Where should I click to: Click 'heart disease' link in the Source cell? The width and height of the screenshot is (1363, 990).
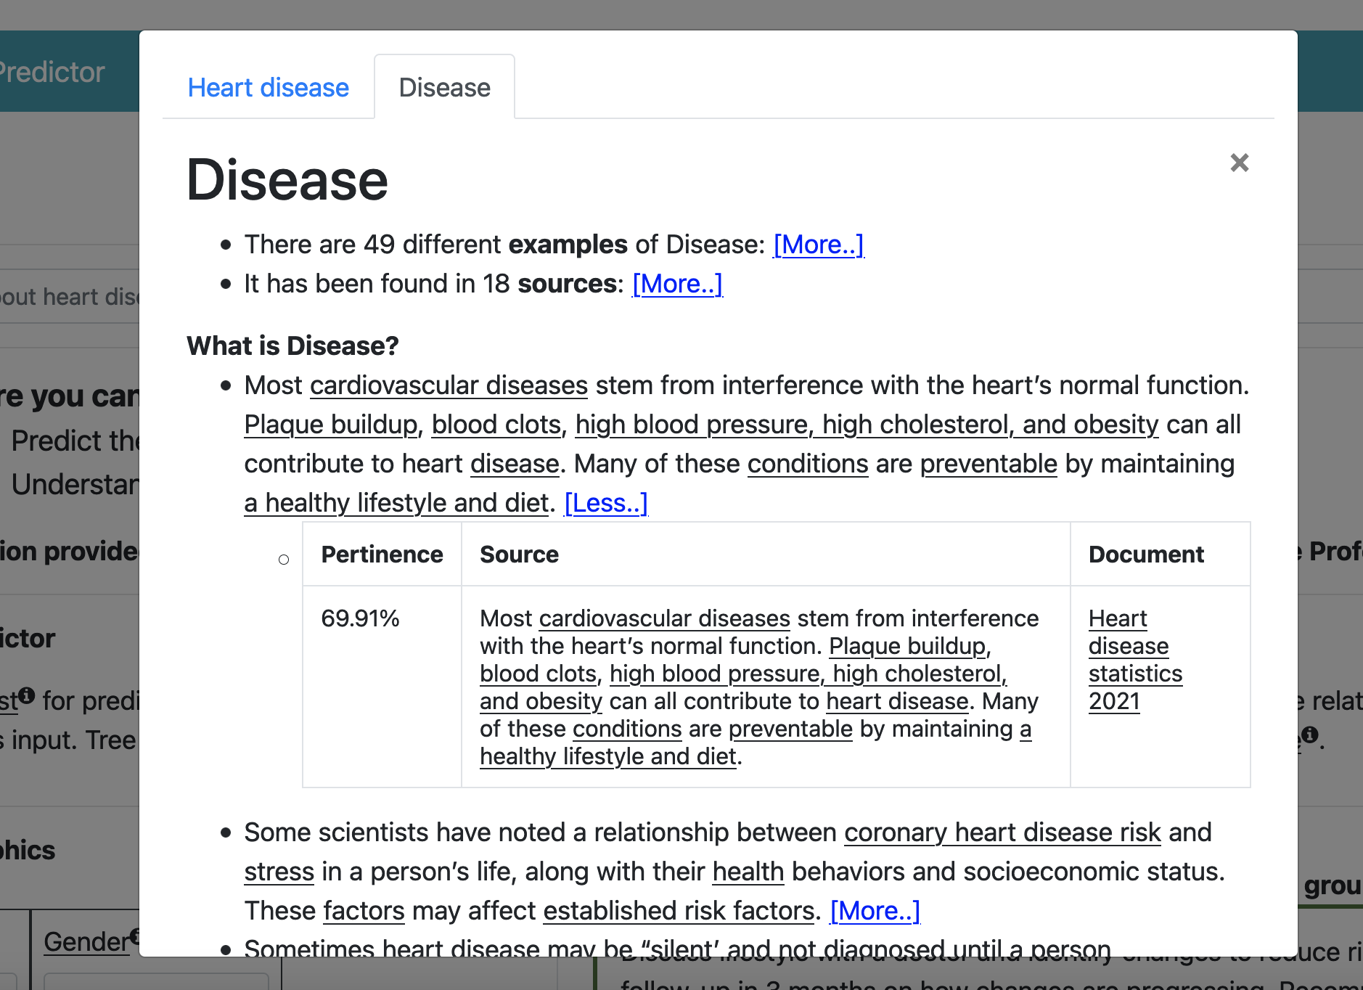(897, 701)
